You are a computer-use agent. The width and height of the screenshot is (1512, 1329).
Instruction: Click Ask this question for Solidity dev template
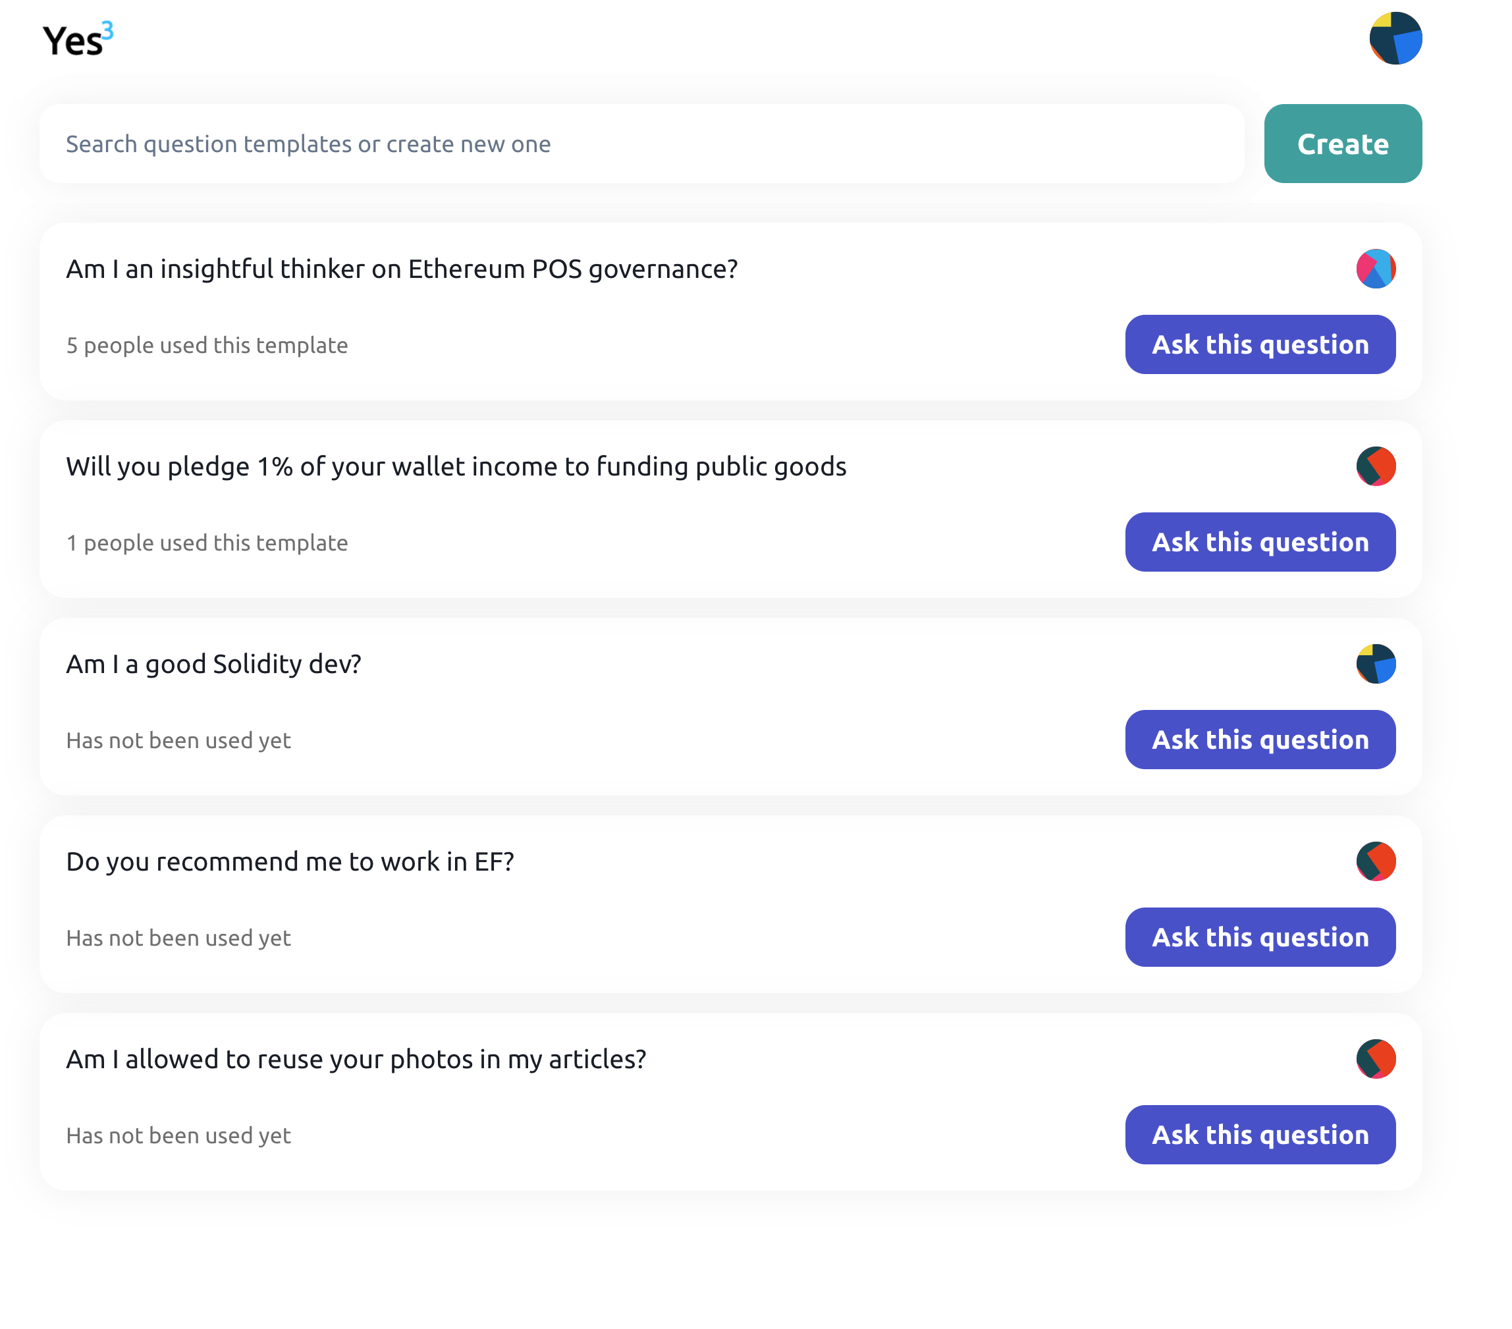pyautogui.click(x=1260, y=739)
